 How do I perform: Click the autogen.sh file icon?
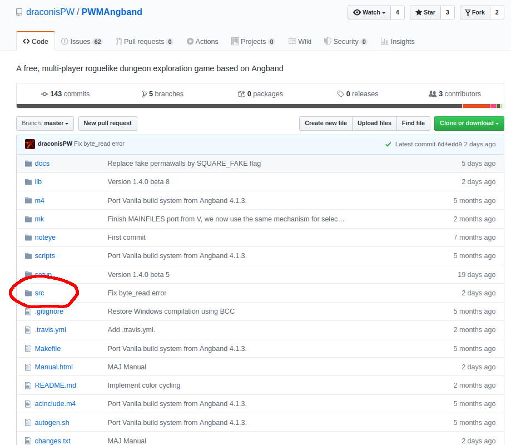28,423
